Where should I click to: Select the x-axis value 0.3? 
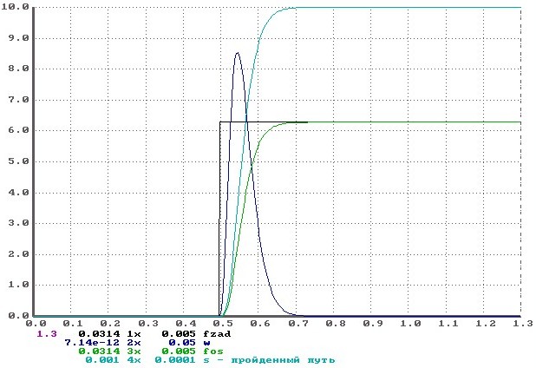tap(148, 324)
